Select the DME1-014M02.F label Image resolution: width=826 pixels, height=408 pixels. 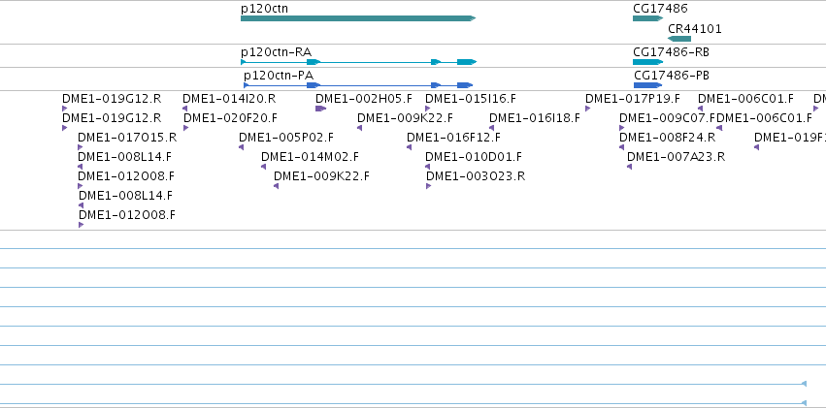[310, 157]
